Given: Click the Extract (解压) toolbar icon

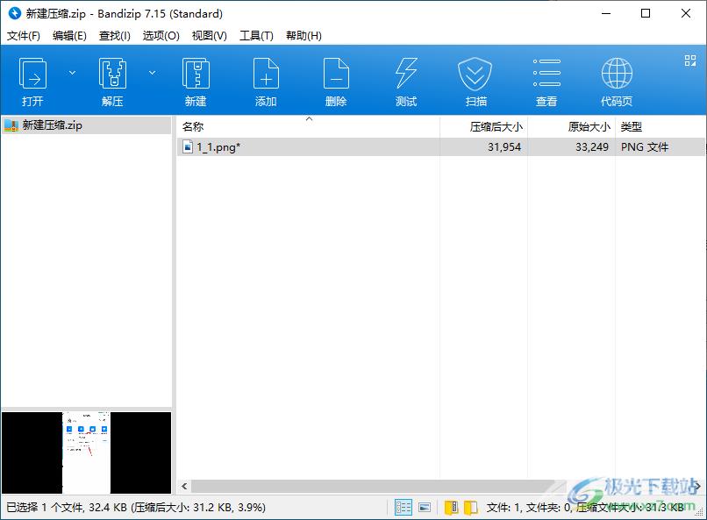Looking at the screenshot, I should 112,74.
